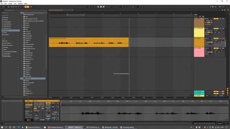
Task: Switch to the OBS window in taskbar
Action: point(93,127)
